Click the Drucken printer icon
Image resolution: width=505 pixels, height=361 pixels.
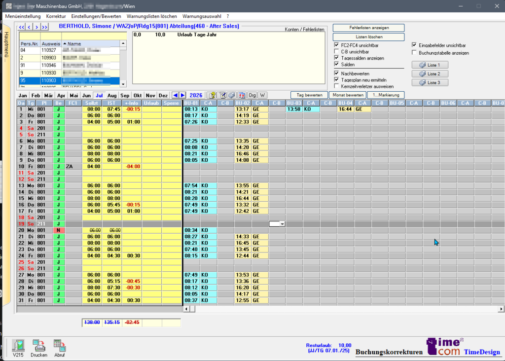(x=39, y=346)
